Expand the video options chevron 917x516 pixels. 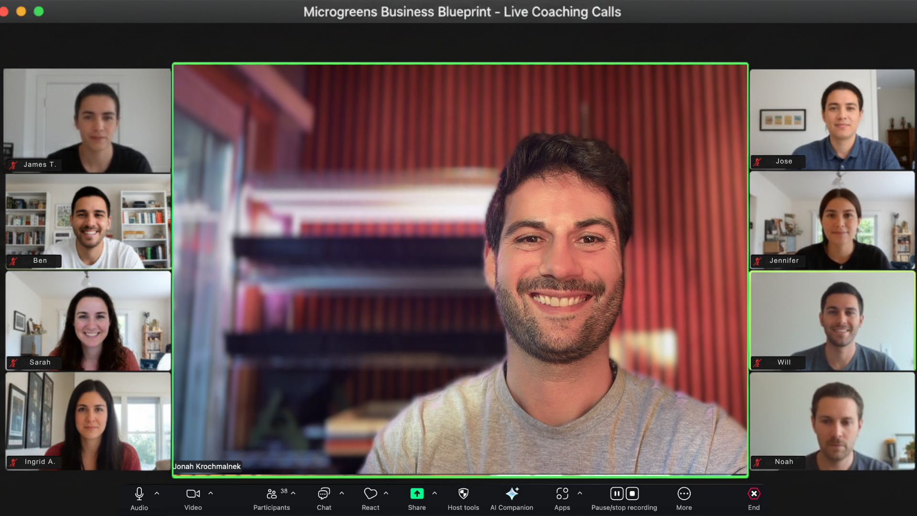pos(211,493)
